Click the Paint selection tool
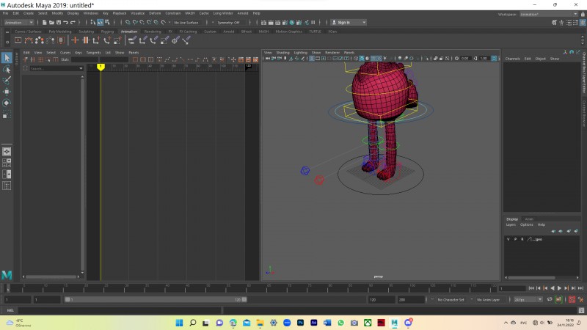Image resolution: width=587 pixels, height=330 pixels. 7,80
